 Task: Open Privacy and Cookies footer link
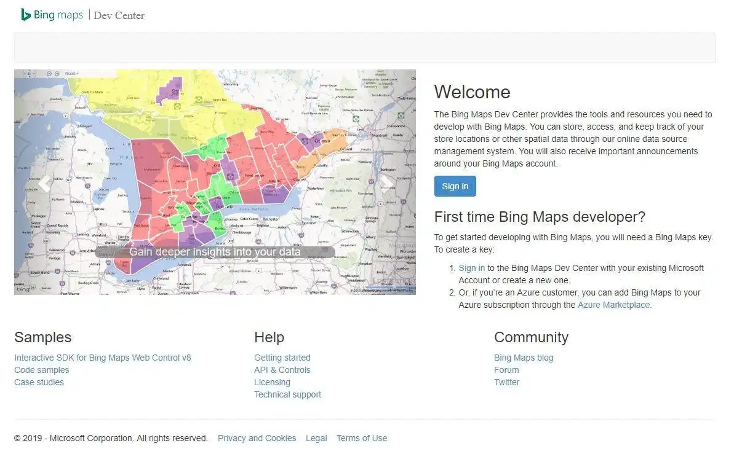(257, 438)
